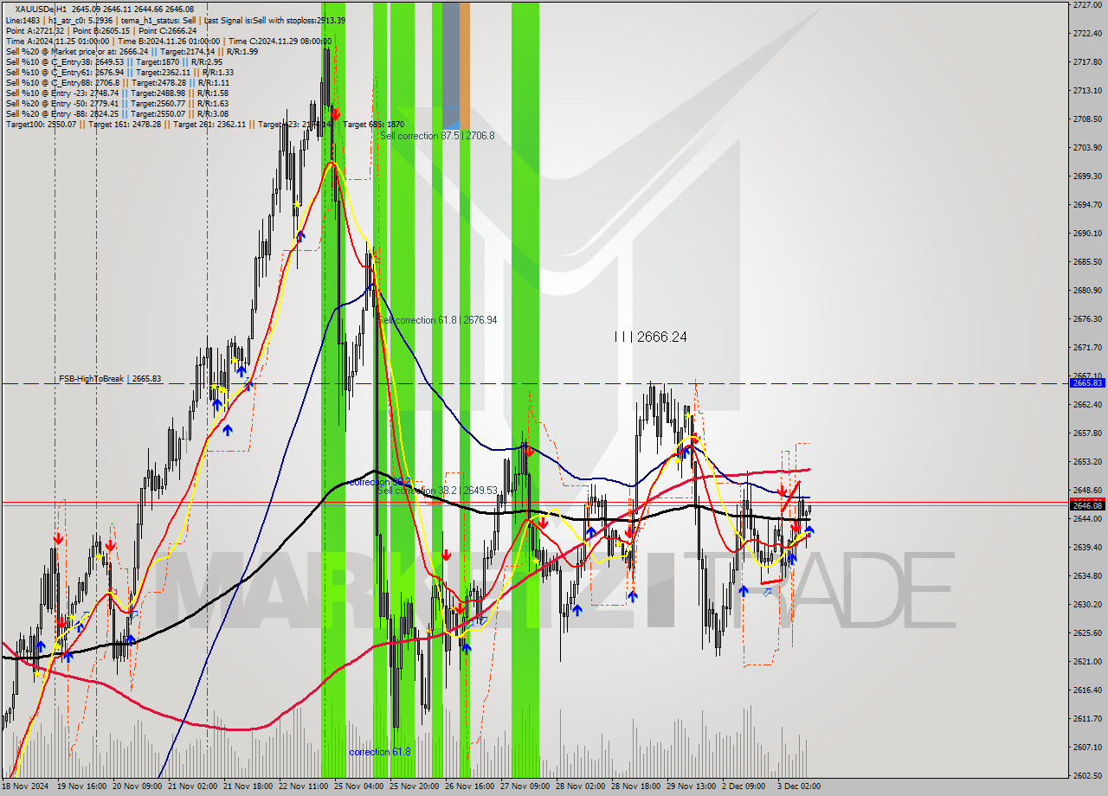Click the 2665.83 price tag on axis

(x=1086, y=382)
